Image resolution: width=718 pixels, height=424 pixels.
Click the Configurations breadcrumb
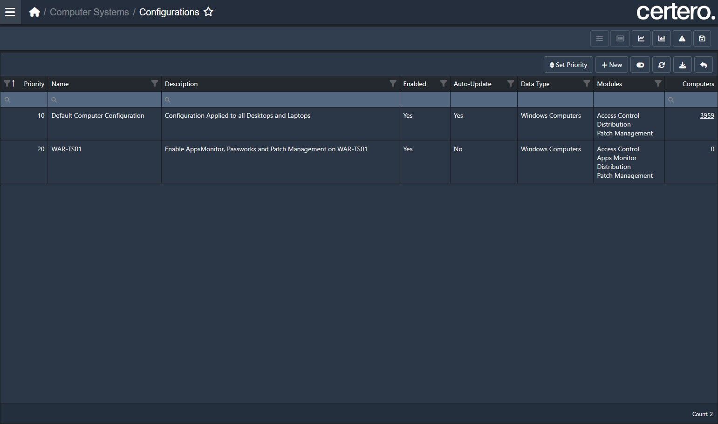click(169, 12)
